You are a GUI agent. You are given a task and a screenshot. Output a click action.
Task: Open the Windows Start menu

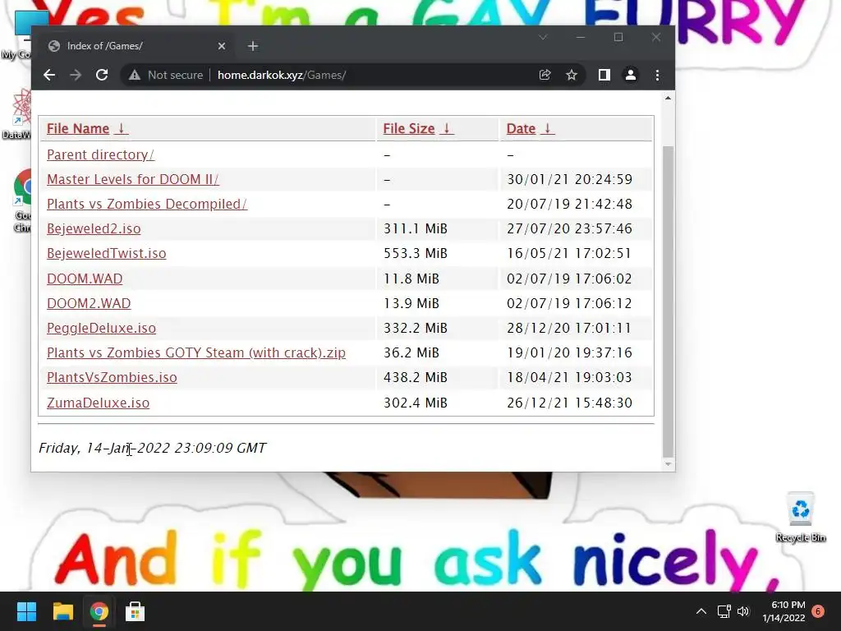click(26, 611)
